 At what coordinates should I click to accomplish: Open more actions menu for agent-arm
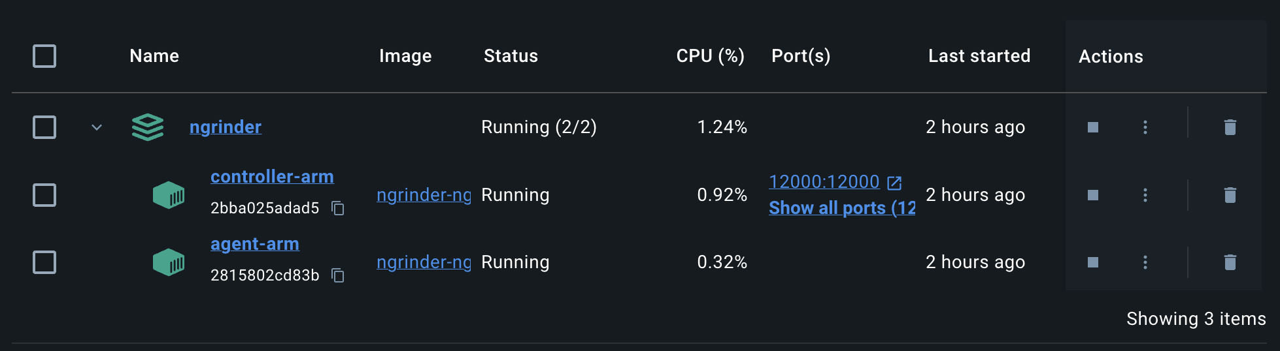(1145, 262)
